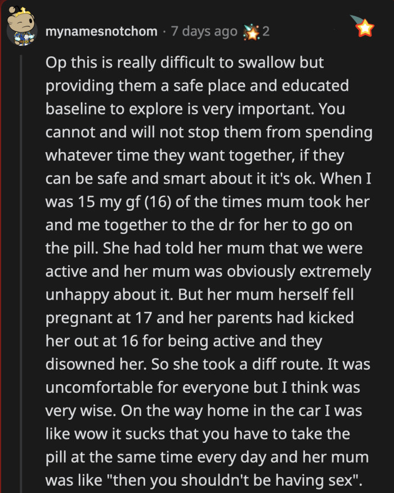Viewport: 394px width, 493px height.
Task: Click the username mynamesnotchom
Action: (101, 32)
